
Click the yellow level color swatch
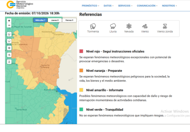[81, 90]
